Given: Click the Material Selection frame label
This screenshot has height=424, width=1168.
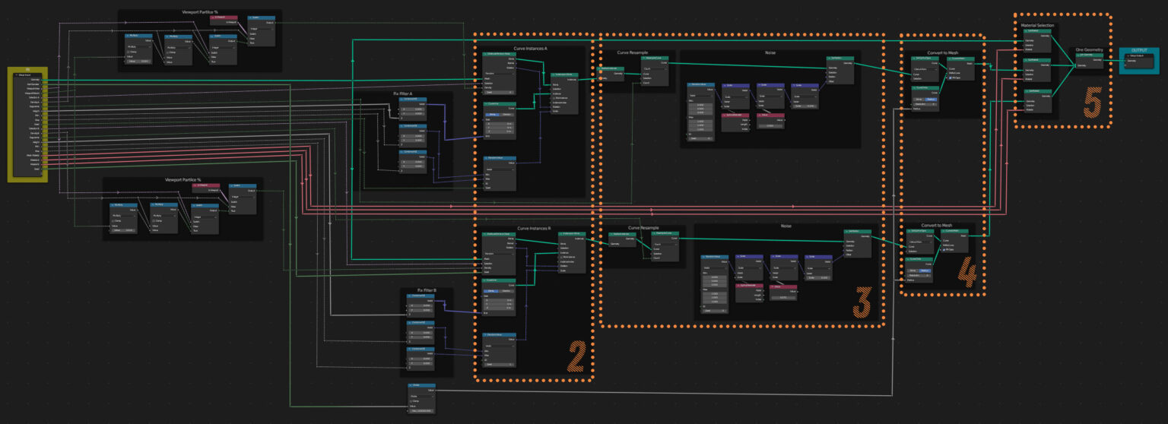Looking at the screenshot, I should coord(1037,25).
